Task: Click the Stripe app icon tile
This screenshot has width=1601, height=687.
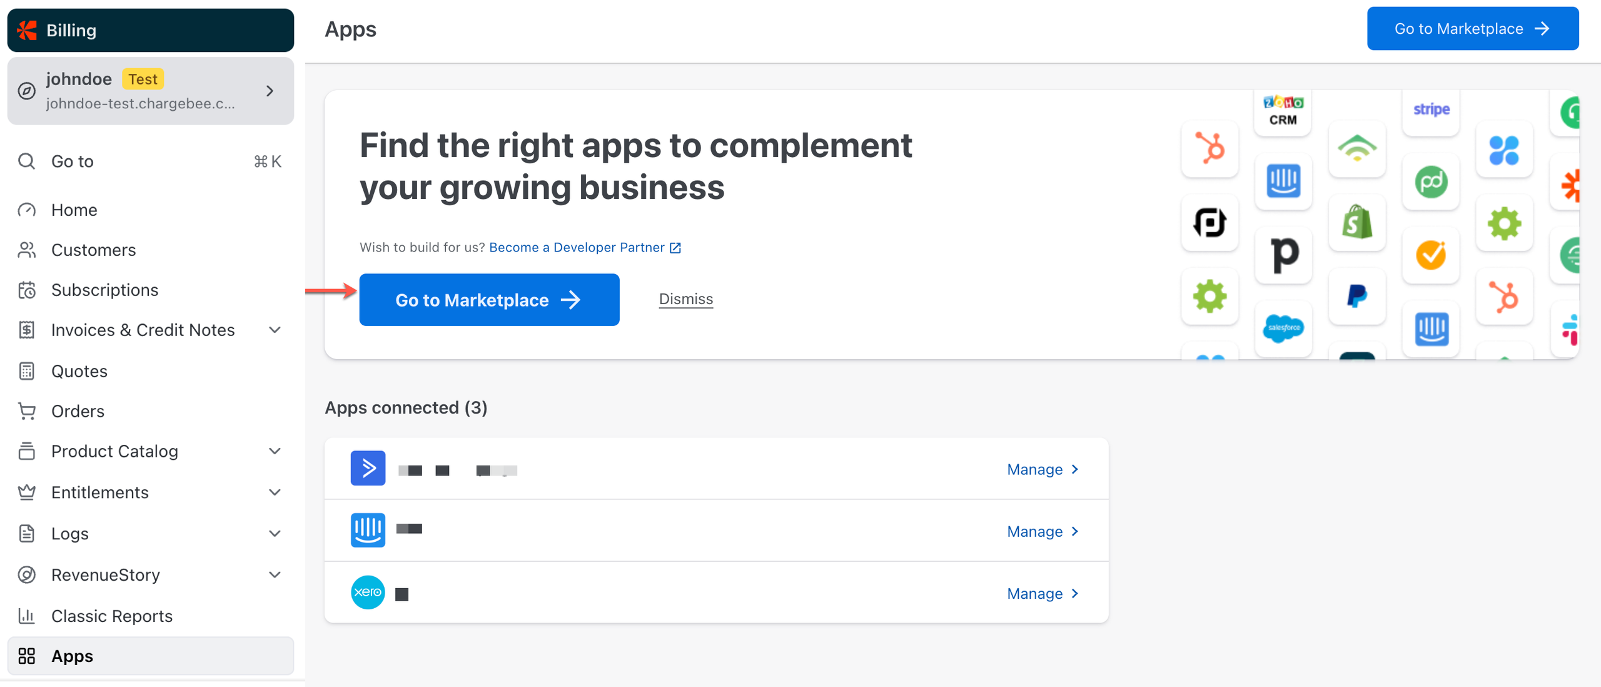Action: (x=1431, y=110)
